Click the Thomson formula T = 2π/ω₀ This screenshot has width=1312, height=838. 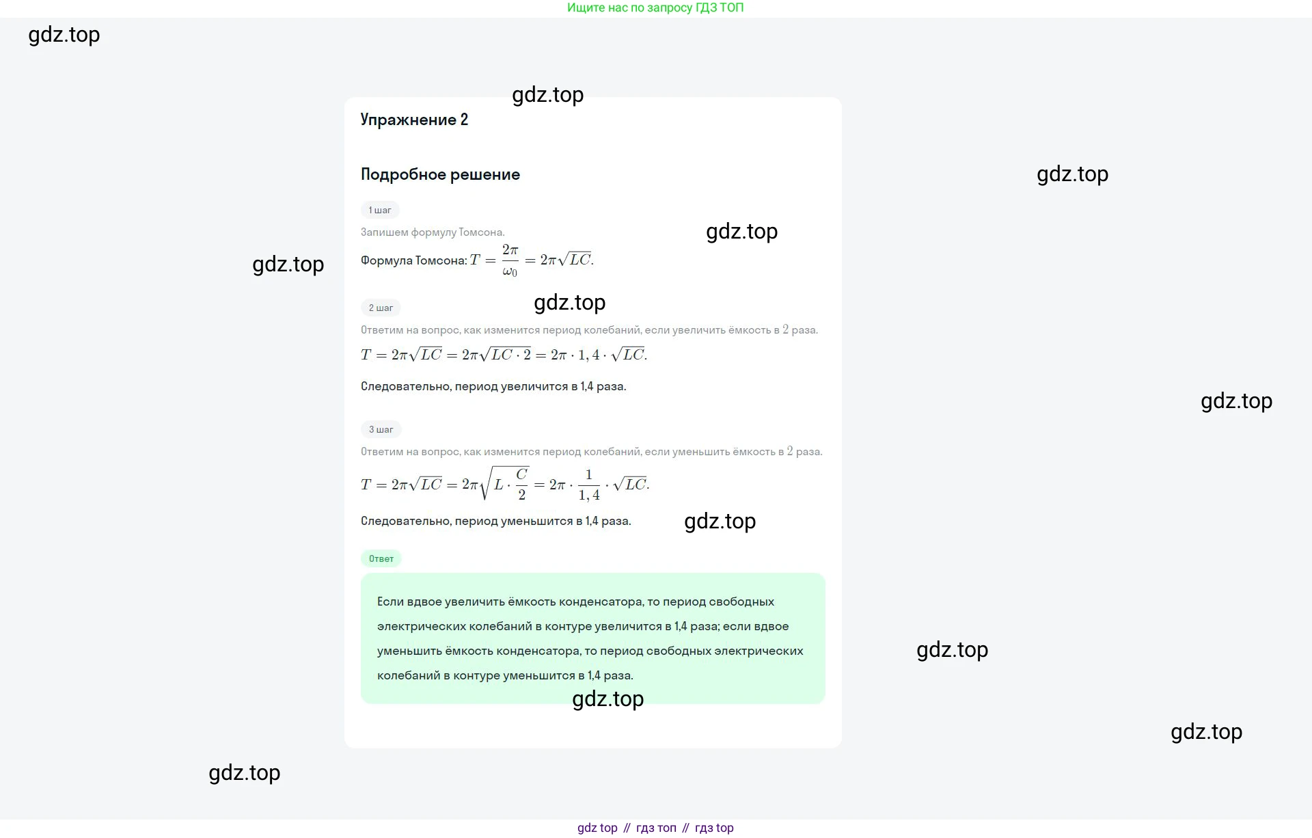532,260
